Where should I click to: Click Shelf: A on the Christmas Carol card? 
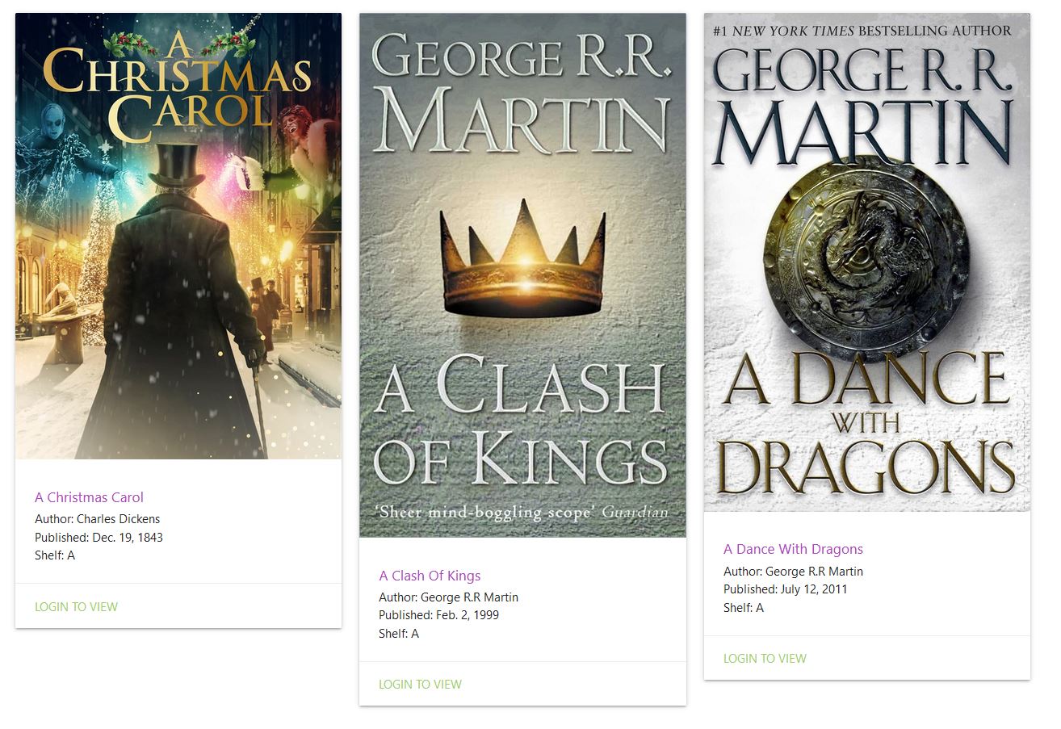coord(55,555)
